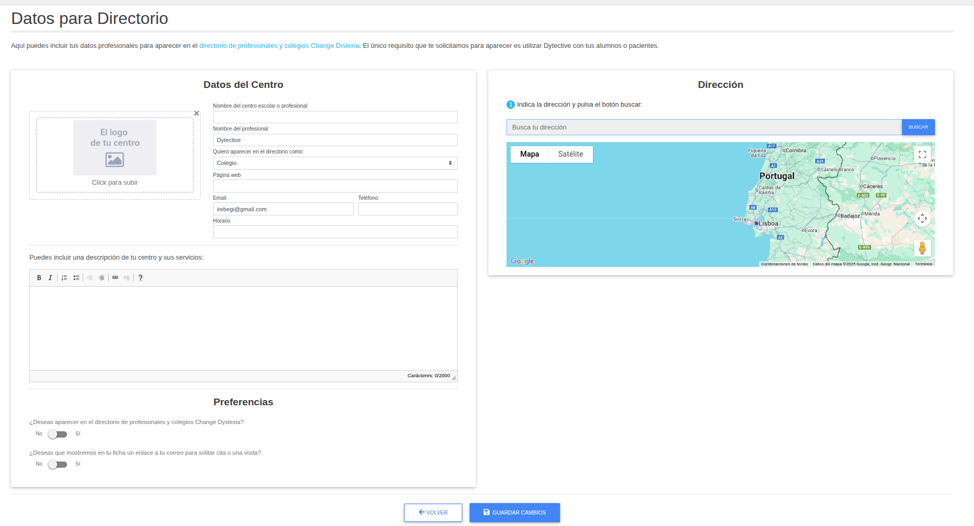Click the logo upload area
Image resolution: width=974 pixels, height=526 pixels.
point(115,155)
